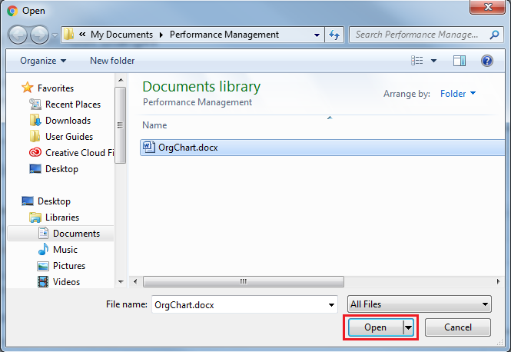The image size is (511, 352).
Task: Open the Creative Cloud Files shortcut
Action: point(79,153)
